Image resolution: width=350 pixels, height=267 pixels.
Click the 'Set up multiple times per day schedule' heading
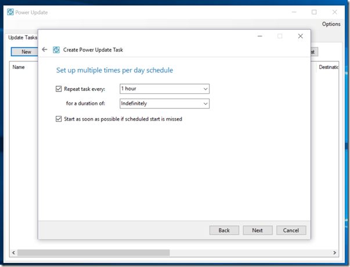pyautogui.click(x=114, y=70)
